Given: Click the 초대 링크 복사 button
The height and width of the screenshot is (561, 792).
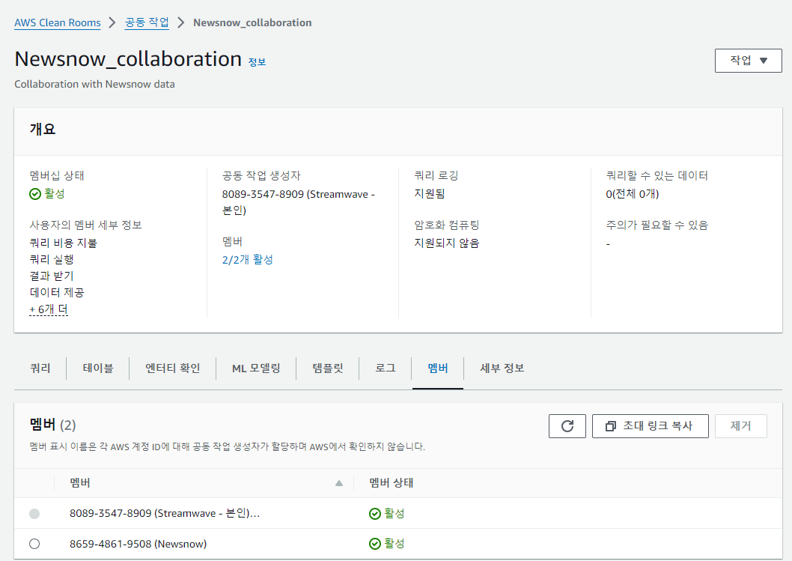Looking at the screenshot, I should (x=650, y=426).
